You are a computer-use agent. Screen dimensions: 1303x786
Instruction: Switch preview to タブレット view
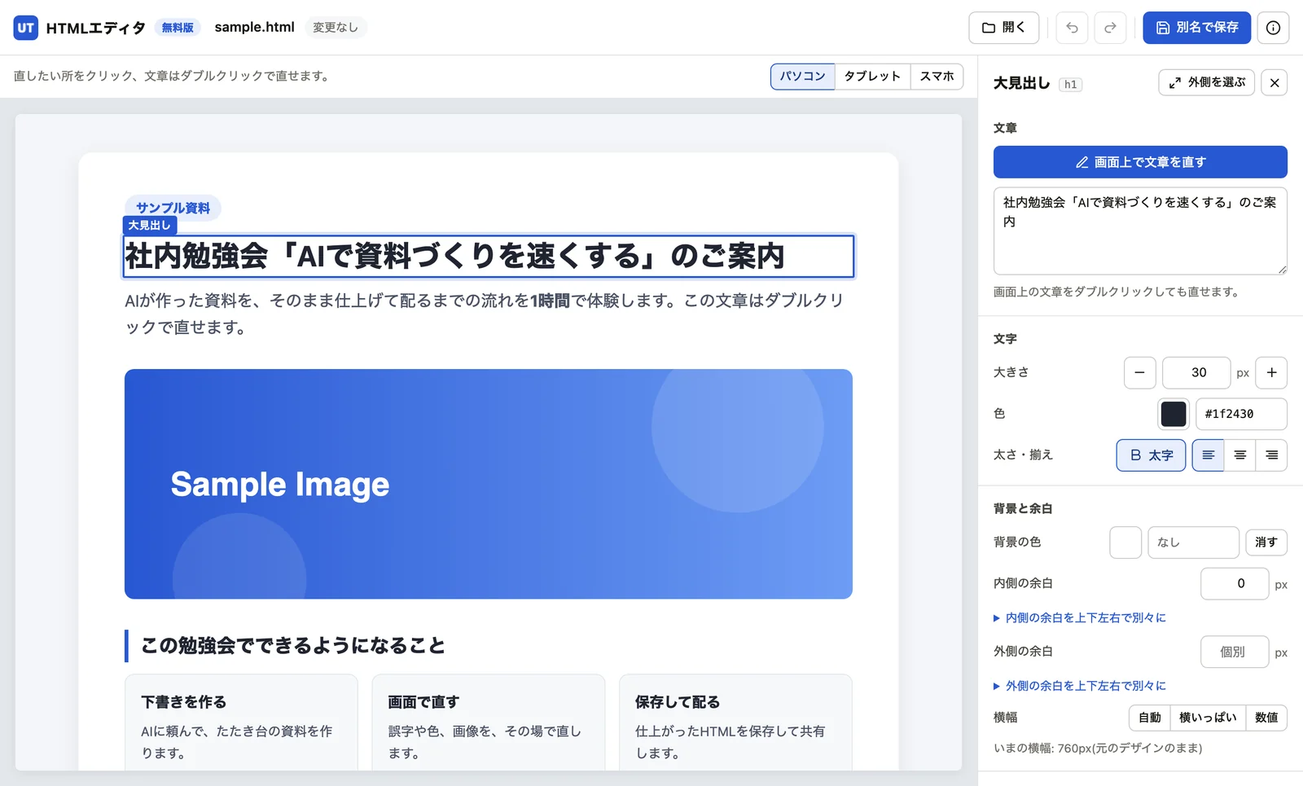(x=872, y=76)
